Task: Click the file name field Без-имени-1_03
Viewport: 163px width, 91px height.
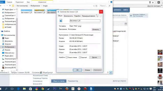Action: pyautogui.click(x=85, y=21)
